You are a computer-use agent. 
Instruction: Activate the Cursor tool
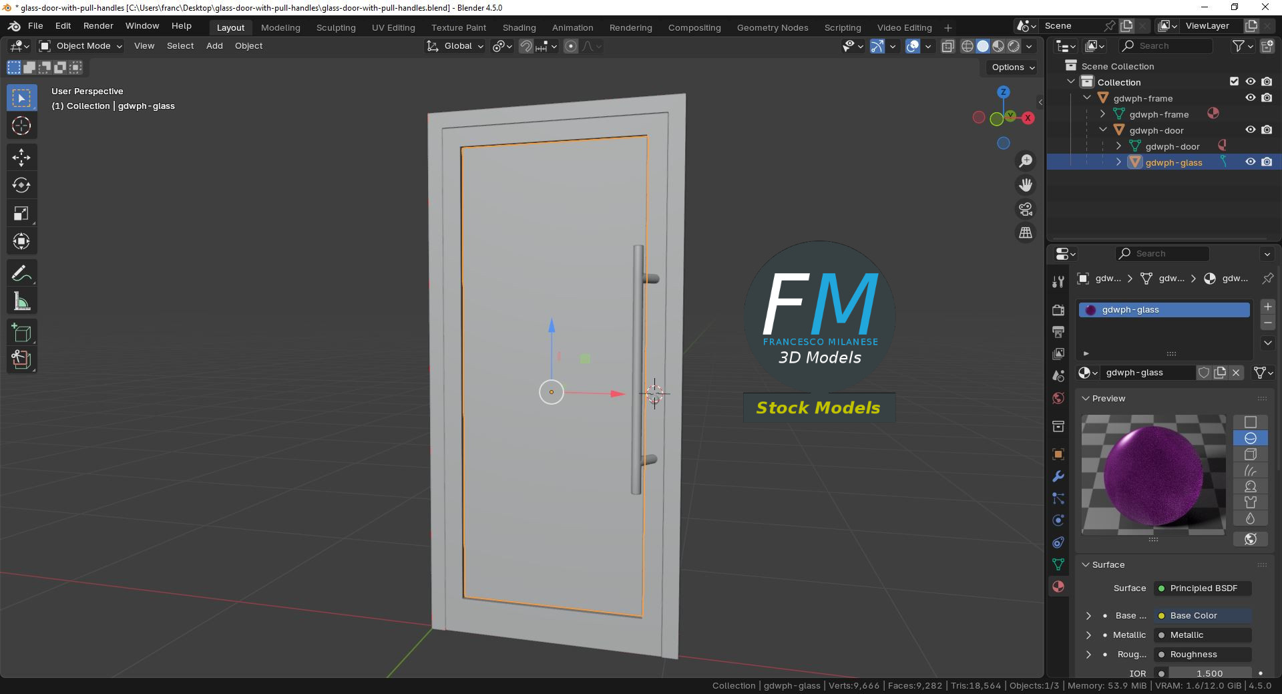pyautogui.click(x=21, y=126)
